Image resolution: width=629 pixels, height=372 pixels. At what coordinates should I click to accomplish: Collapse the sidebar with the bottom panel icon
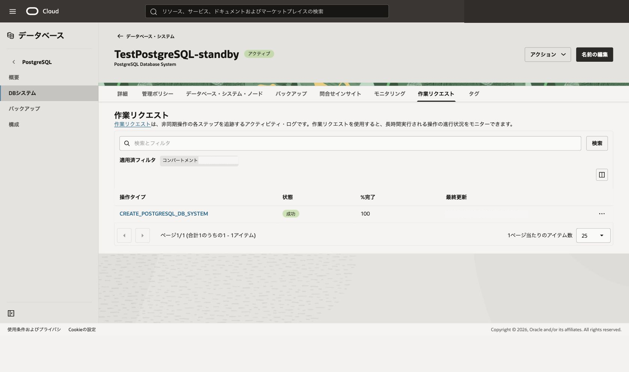coord(11,313)
